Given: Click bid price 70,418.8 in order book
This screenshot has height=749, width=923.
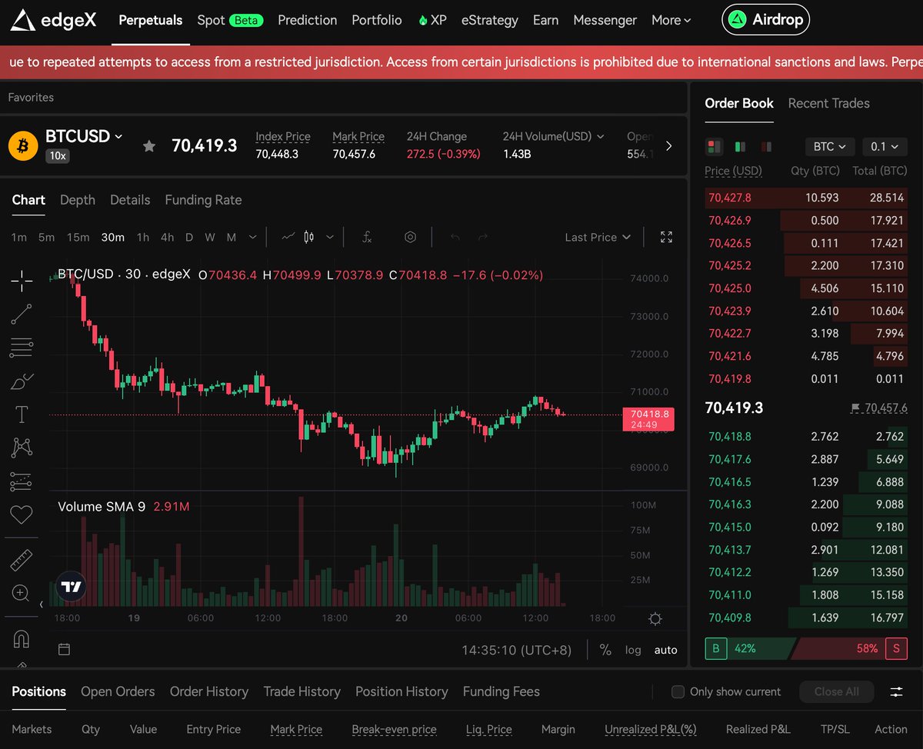Looking at the screenshot, I should pos(729,436).
